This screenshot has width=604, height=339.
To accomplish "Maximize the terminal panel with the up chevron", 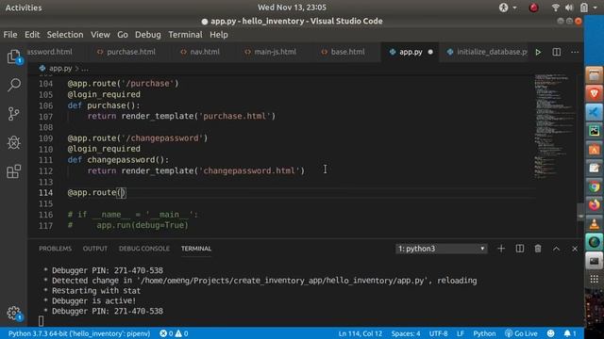I will point(556,249).
